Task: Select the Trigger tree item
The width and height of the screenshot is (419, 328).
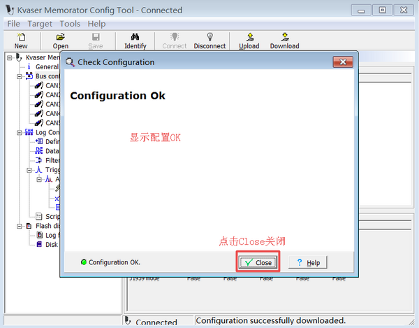Action: coord(52,170)
